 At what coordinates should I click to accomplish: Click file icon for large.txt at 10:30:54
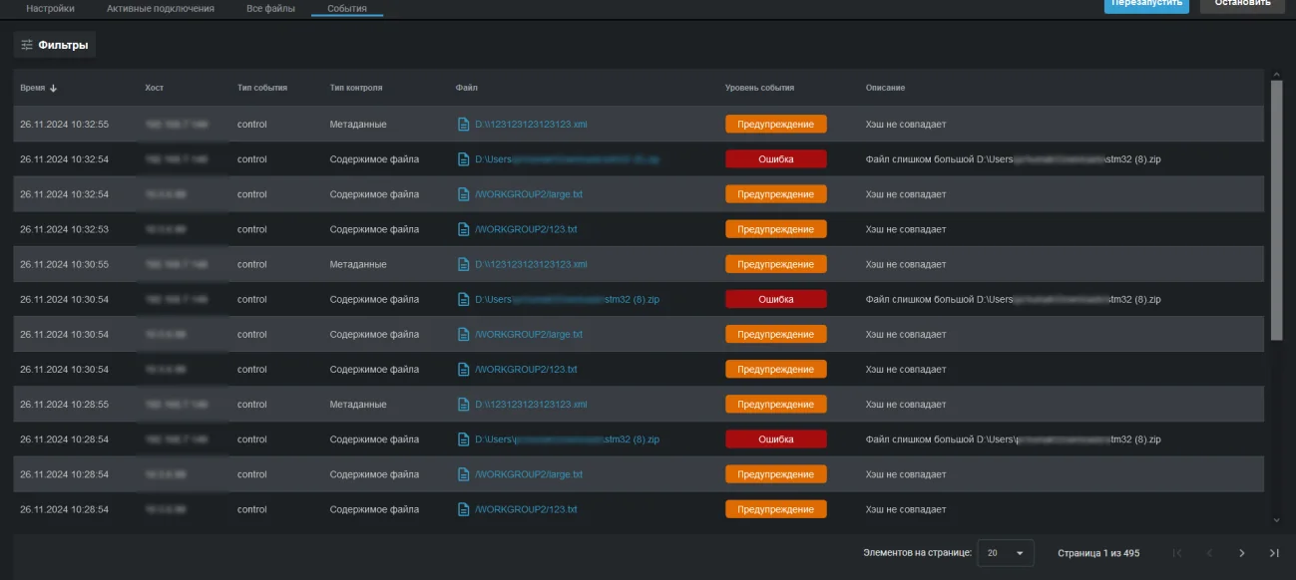click(463, 335)
